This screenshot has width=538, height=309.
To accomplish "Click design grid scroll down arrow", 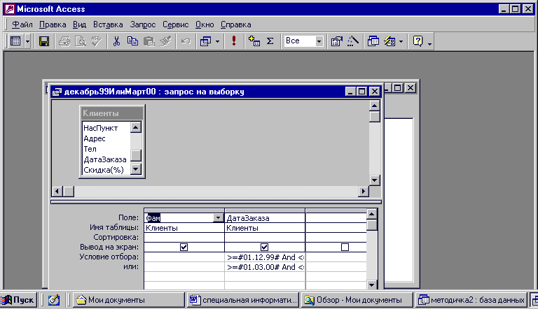I will [371, 285].
